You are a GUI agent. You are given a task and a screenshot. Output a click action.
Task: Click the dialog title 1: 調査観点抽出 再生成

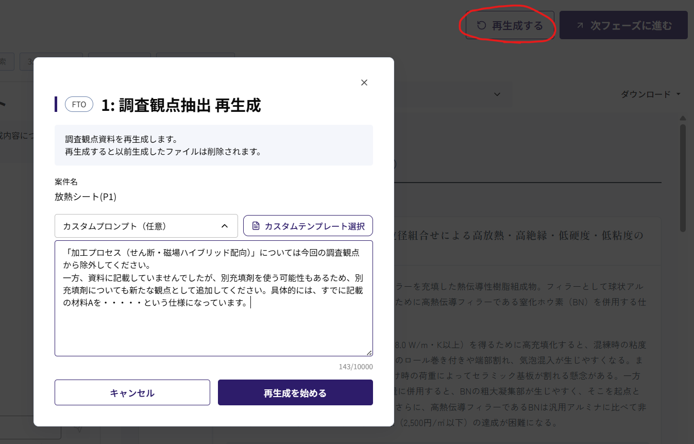(181, 105)
